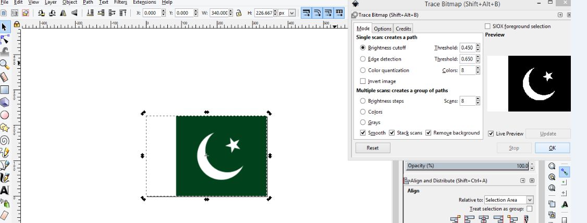The width and height of the screenshot is (587, 223).
Task: Uncheck the Smooth checkbox
Action: [x=363, y=132]
